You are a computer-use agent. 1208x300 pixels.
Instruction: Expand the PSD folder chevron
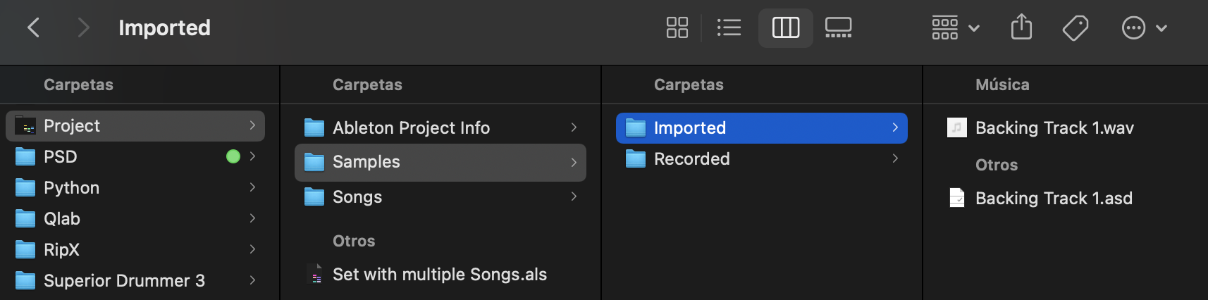point(252,156)
